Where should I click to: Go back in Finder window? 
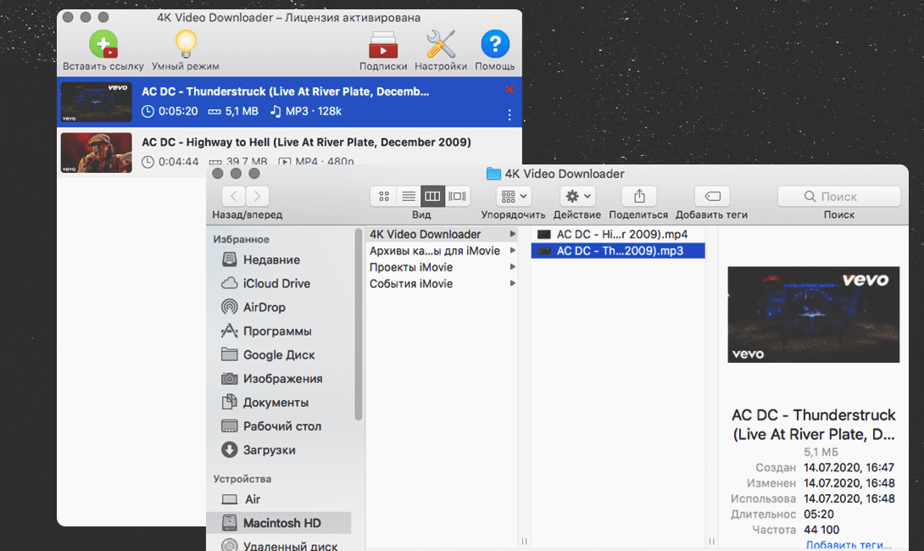coord(234,196)
